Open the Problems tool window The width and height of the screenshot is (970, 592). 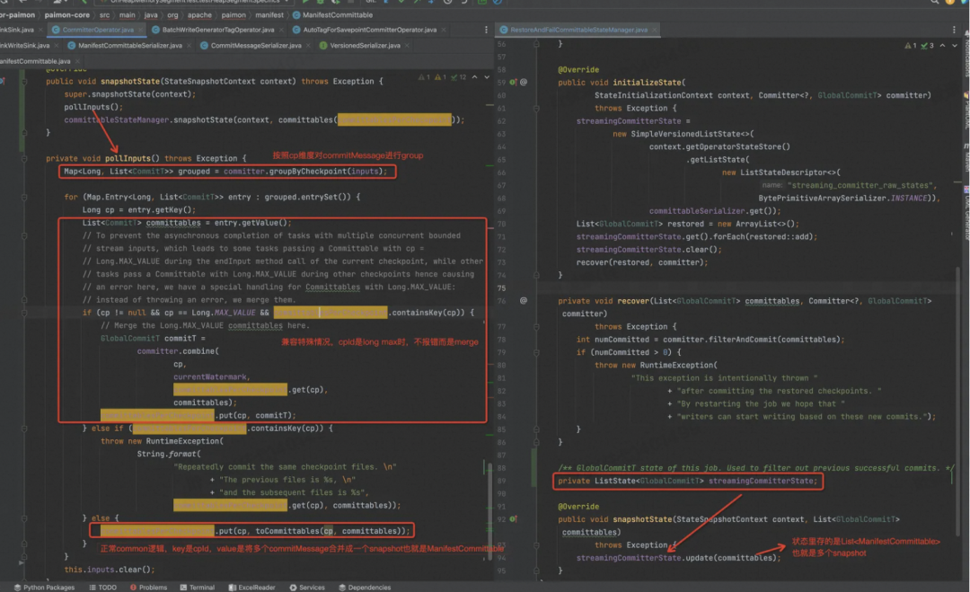pyautogui.click(x=153, y=587)
